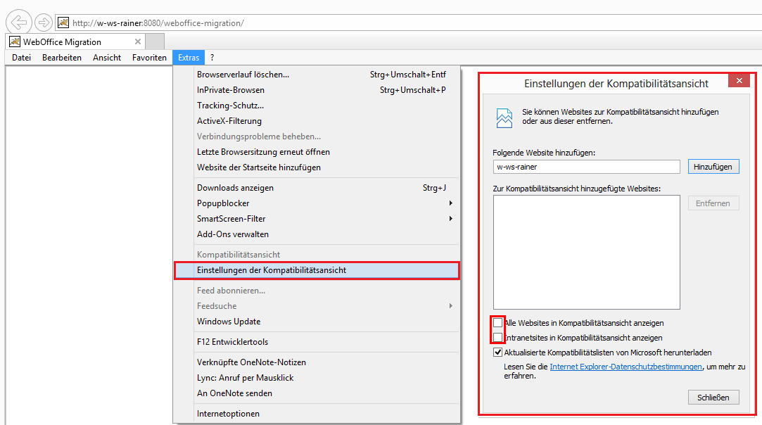Image resolution: width=762 pixels, height=425 pixels.
Task: Click the Schließen button
Action: pos(713,397)
